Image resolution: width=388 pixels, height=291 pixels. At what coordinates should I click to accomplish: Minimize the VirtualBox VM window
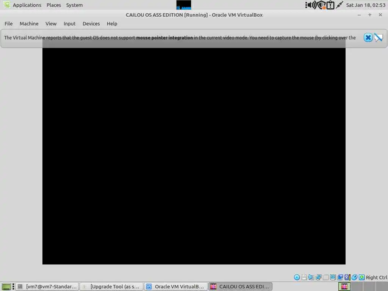[359, 15]
